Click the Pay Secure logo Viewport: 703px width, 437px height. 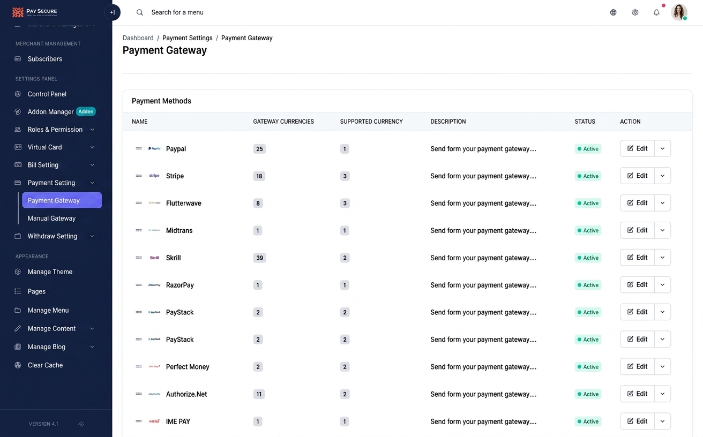pos(35,12)
